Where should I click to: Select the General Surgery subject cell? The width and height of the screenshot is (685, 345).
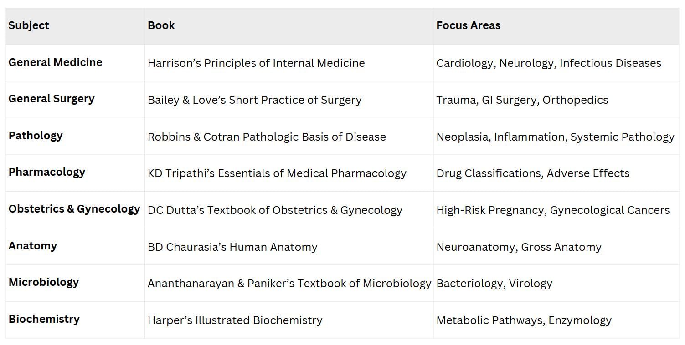click(x=52, y=99)
